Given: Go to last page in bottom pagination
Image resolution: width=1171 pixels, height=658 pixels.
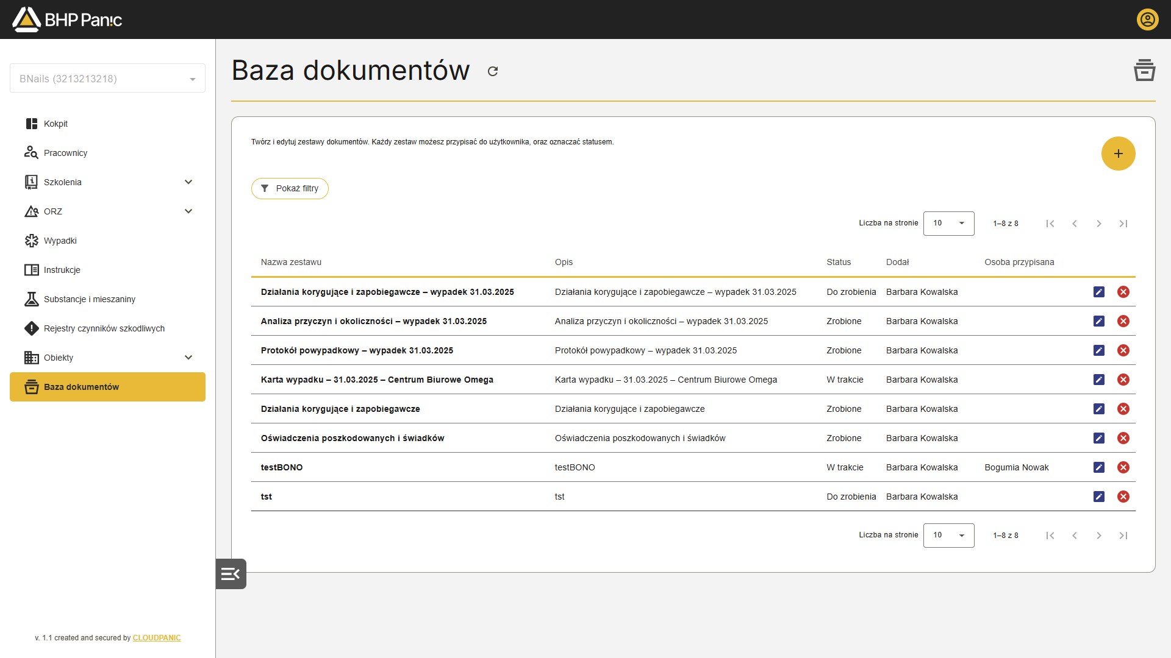Looking at the screenshot, I should 1123,536.
